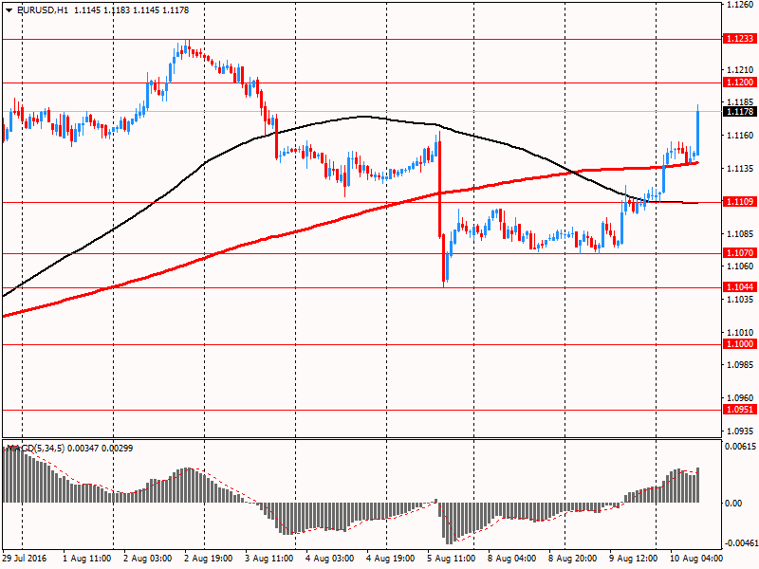Viewport: 759px width, 569px height.
Task: Click the 1.1200 red price level label
Action: [x=740, y=83]
